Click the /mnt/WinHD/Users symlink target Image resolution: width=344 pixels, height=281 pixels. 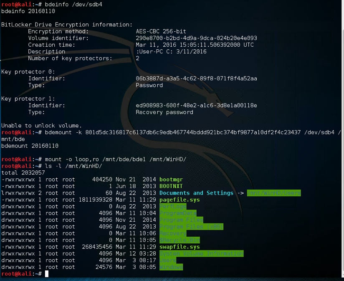(x=274, y=193)
